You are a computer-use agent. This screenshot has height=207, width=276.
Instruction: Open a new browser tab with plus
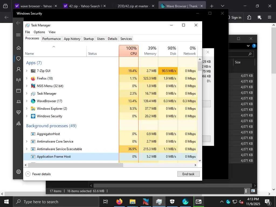(212, 6)
